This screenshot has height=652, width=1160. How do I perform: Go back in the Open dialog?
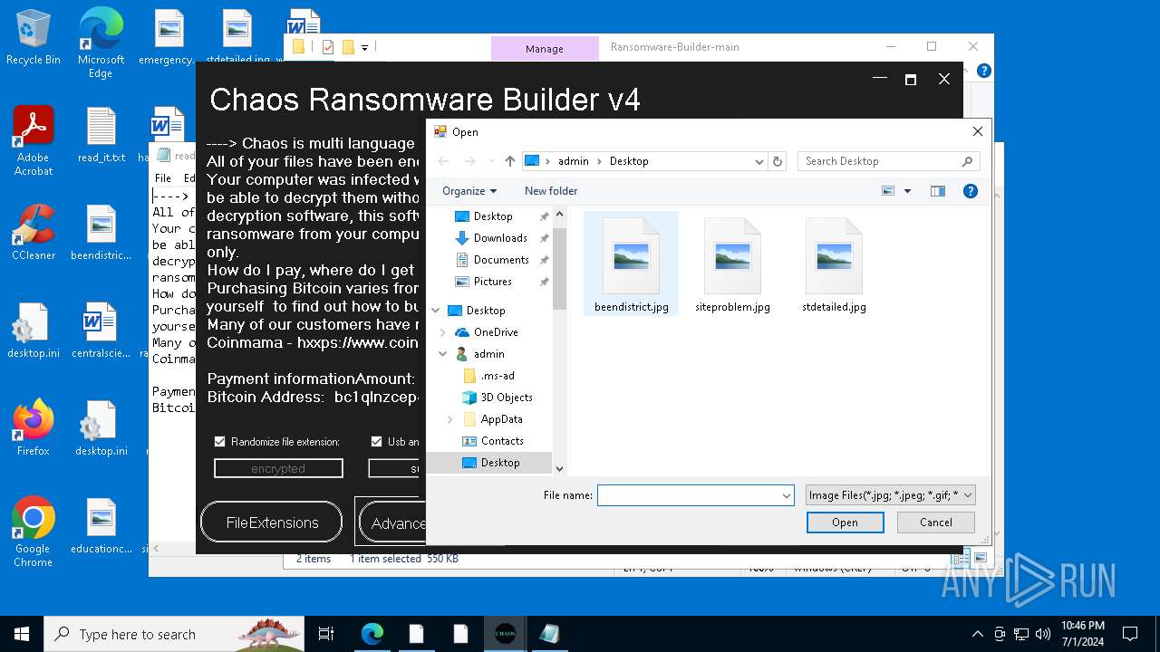443,161
